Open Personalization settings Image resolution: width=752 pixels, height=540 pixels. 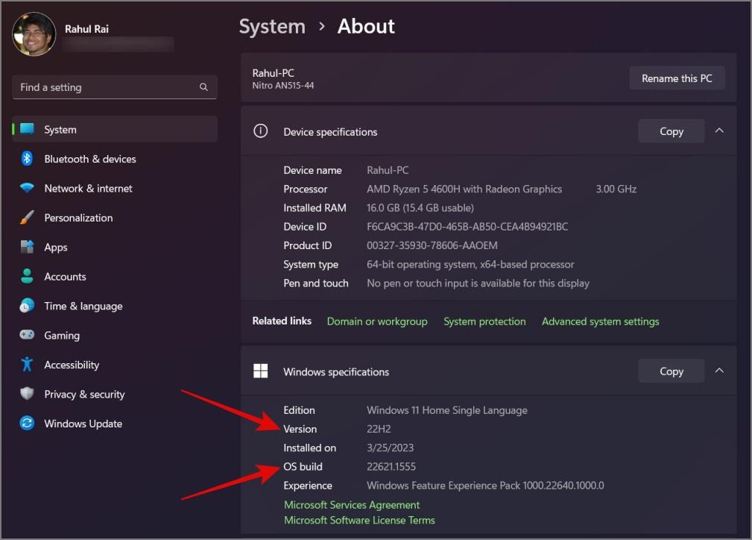[115, 218]
